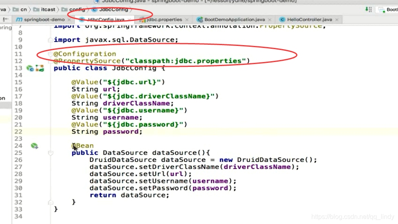Click line number 13 in the gutter
Image resolution: width=398 pixels, height=224 pixels.
click(18, 68)
